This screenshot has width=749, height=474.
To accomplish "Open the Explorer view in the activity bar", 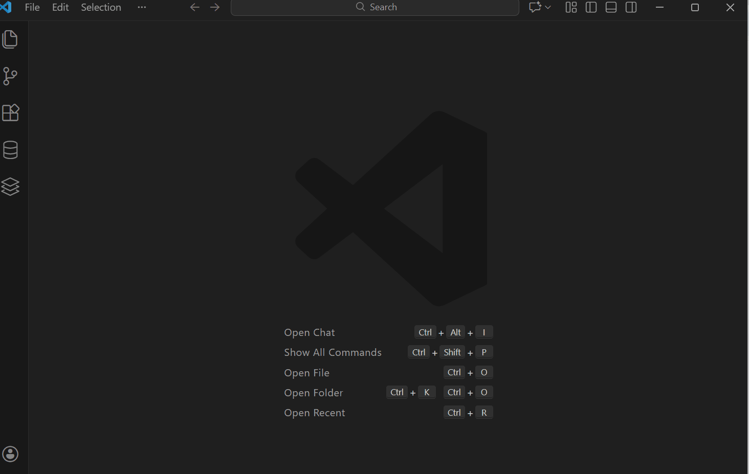I will (10, 39).
